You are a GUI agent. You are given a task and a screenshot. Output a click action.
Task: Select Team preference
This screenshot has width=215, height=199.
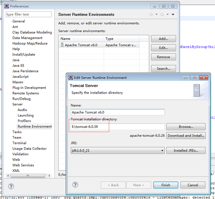tap(17, 137)
